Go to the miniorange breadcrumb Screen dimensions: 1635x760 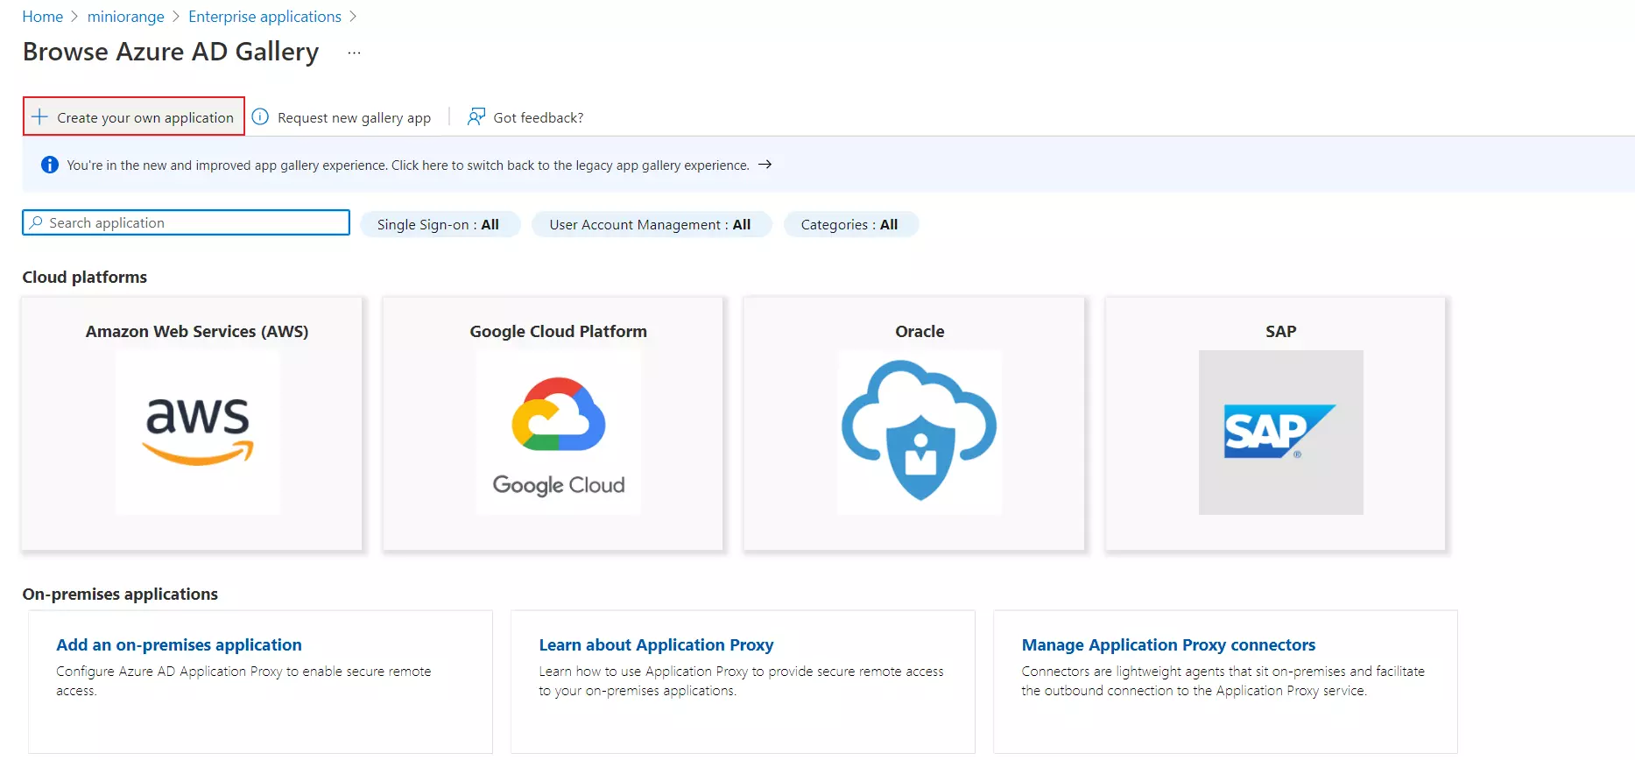125,17
